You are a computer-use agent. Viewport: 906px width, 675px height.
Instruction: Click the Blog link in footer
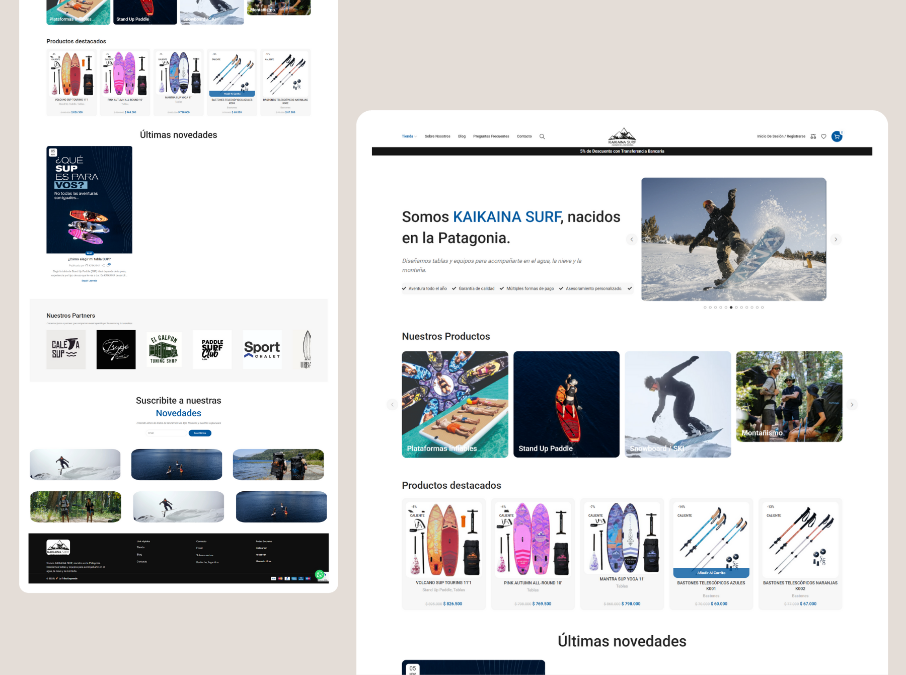click(x=139, y=554)
